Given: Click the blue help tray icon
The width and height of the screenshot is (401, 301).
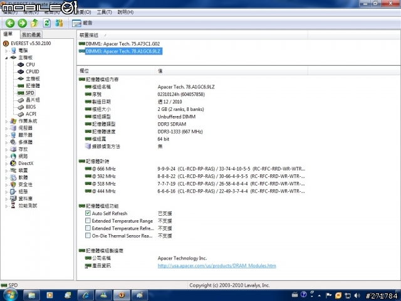Looking at the screenshot, I should [303, 295].
